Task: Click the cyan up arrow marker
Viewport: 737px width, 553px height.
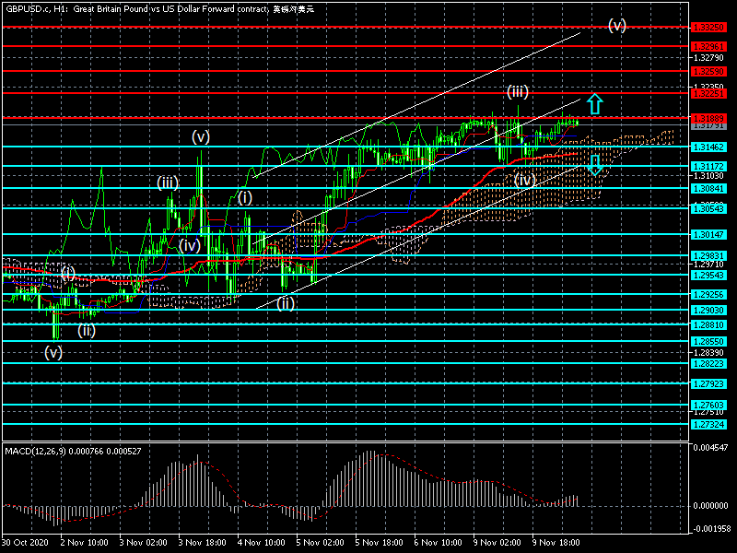Action: (595, 103)
